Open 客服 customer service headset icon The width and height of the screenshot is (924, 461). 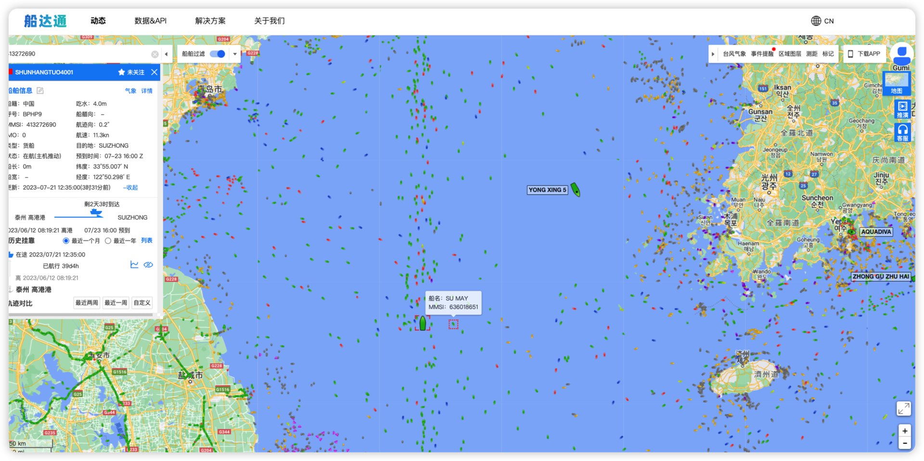pos(902,132)
